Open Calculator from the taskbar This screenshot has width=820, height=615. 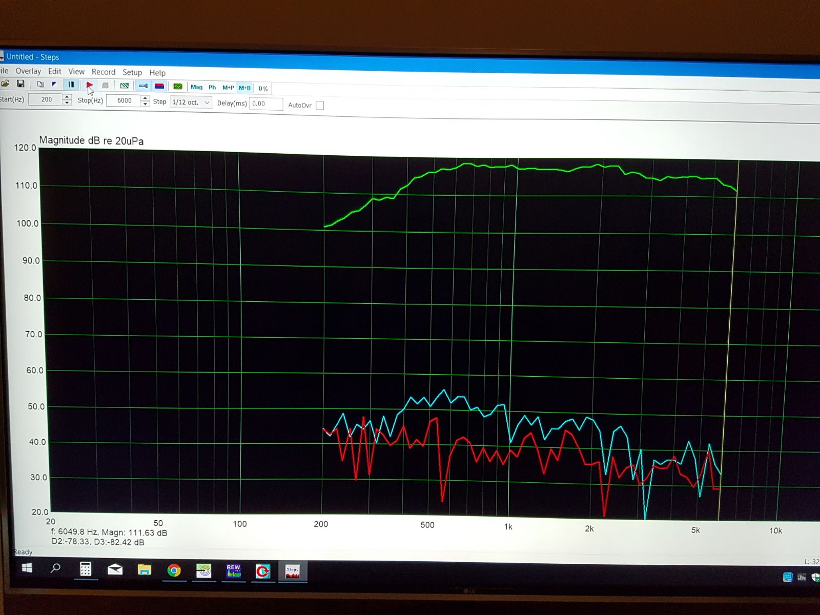(86, 569)
